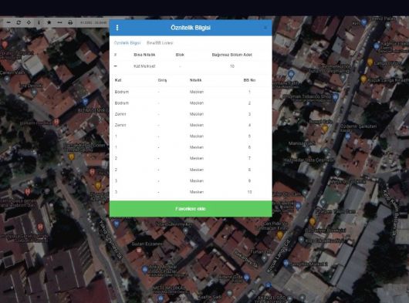Click the Sultan Eczanesi pharmacy map pin
409x303 pixels.
click(x=139, y=250)
